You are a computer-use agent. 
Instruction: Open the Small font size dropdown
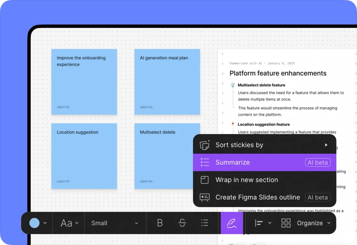pos(115,223)
